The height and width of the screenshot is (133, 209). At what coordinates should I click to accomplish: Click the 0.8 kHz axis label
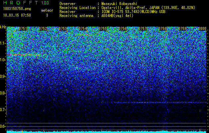3,93
